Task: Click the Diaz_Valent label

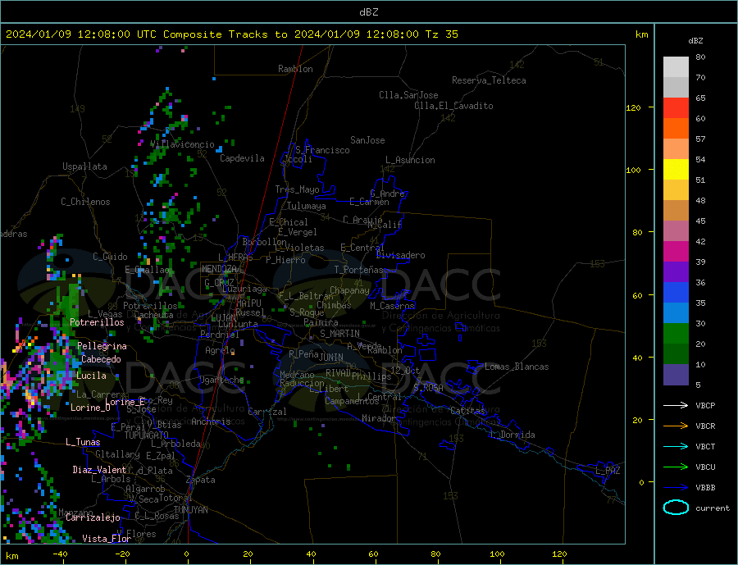Action: pos(100,470)
